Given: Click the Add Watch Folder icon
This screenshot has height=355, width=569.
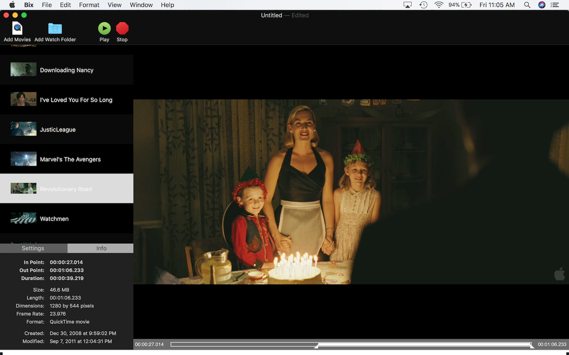Looking at the screenshot, I should click(x=55, y=29).
